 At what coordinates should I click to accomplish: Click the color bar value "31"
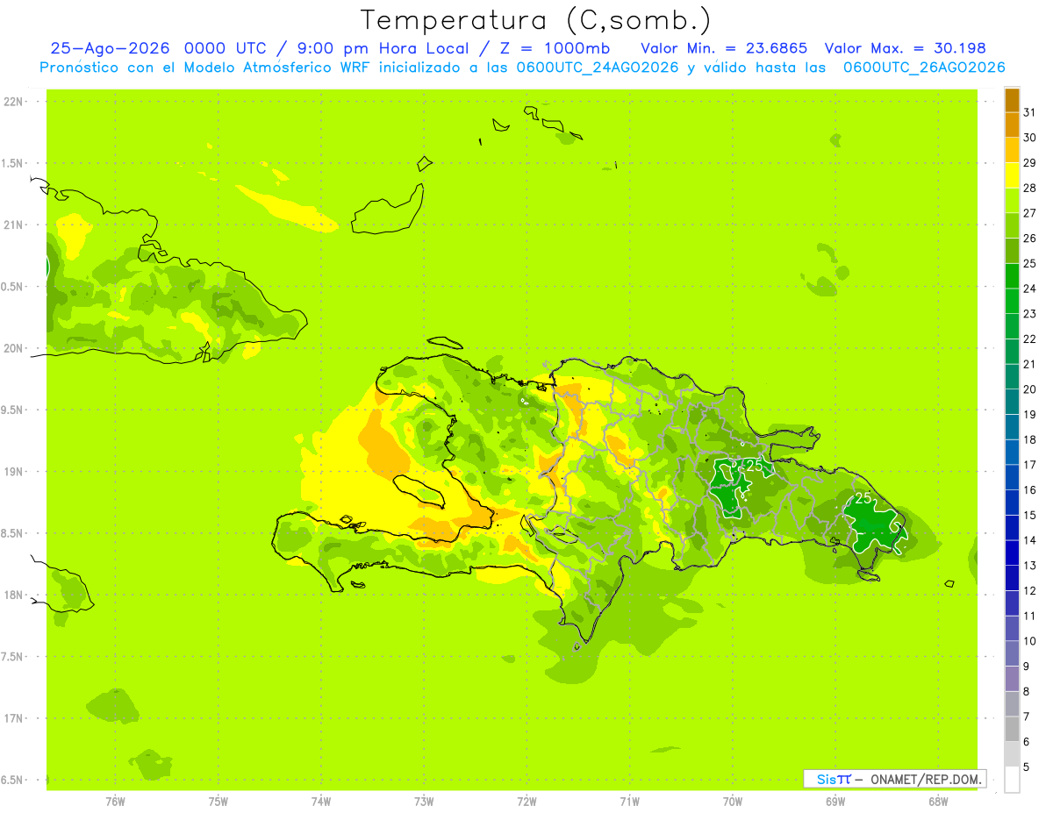[1030, 112]
